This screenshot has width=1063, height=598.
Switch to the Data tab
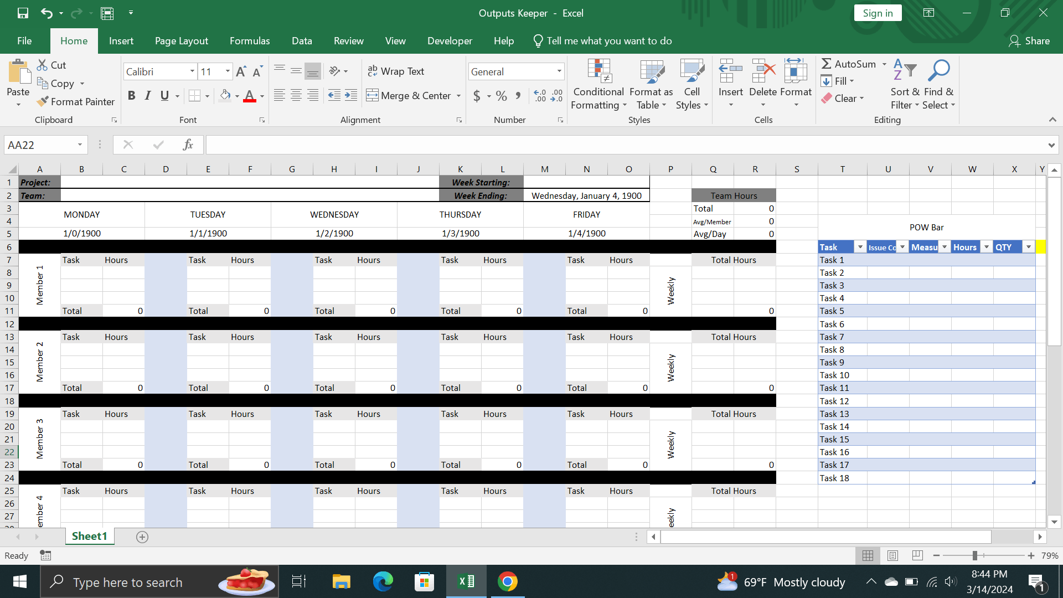pyautogui.click(x=302, y=41)
